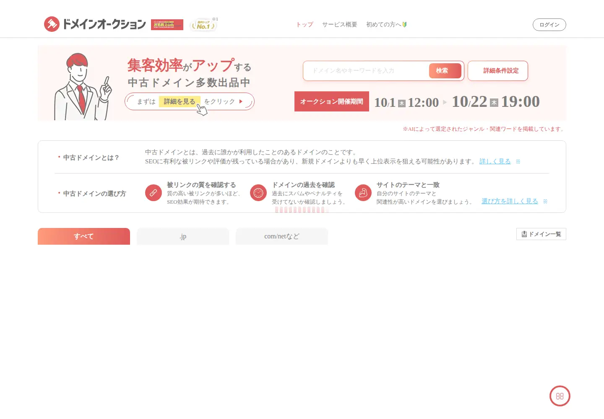
Task: Select the すべて tab
Action: coord(84,236)
